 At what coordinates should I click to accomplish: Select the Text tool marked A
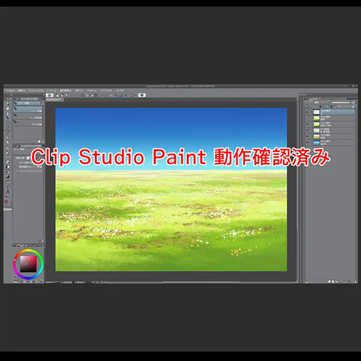pos(7,191)
